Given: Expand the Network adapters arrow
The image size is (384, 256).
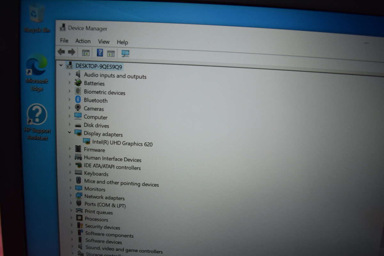Looking at the screenshot, I should (x=70, y=195).
